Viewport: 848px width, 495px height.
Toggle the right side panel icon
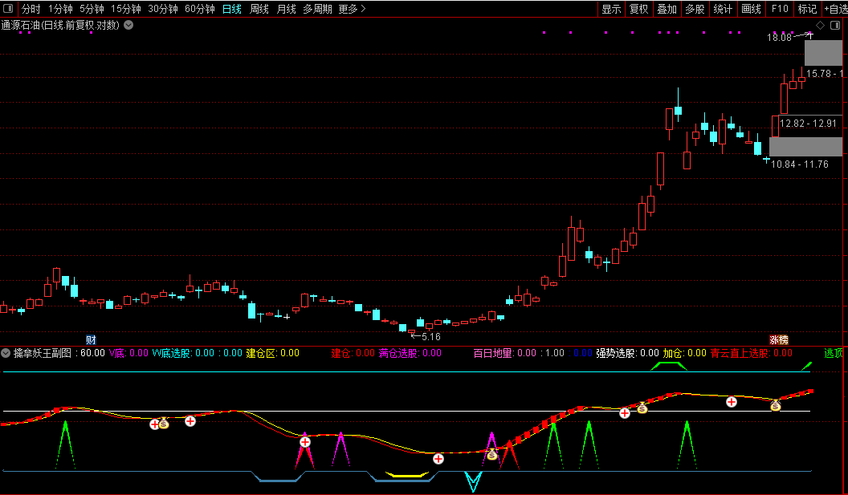(834, 25)
